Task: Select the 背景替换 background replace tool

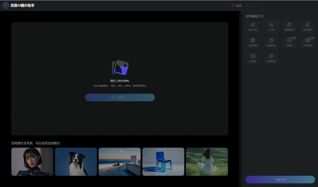Action: tap(253, 42)
